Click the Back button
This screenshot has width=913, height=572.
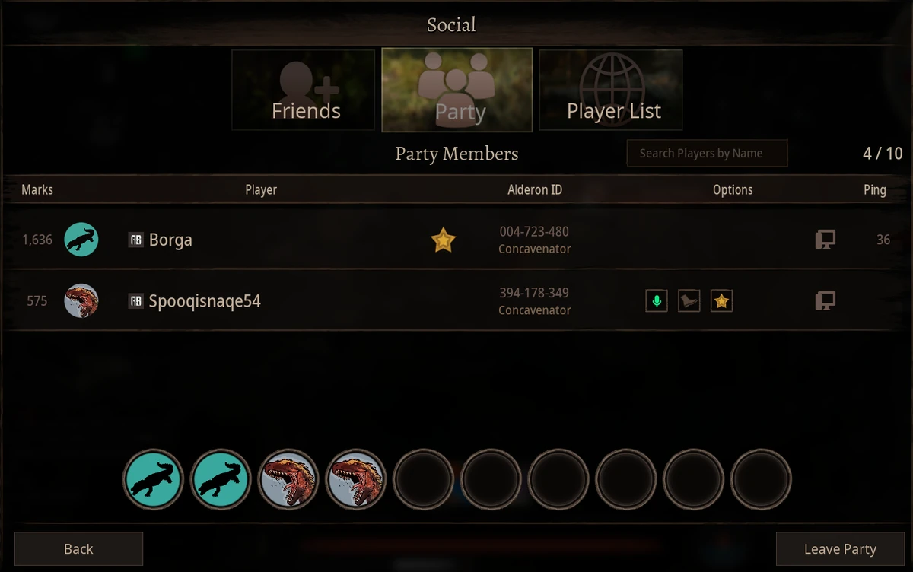[78, 548]
